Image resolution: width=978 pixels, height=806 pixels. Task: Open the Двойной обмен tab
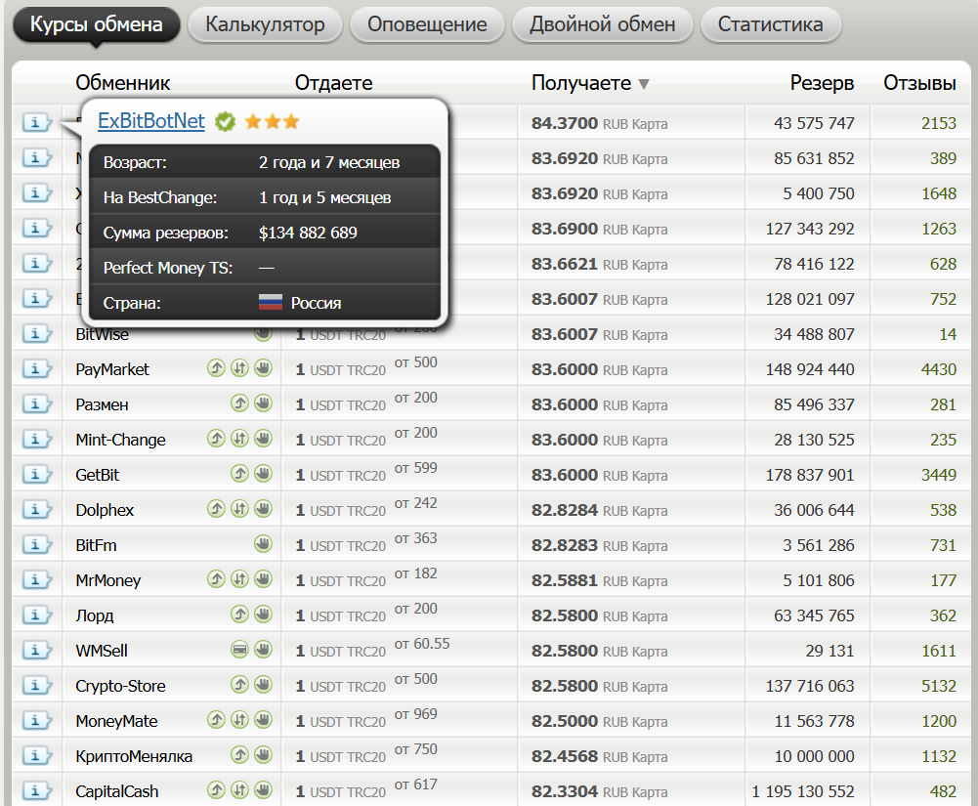click(x=602, y=24)
